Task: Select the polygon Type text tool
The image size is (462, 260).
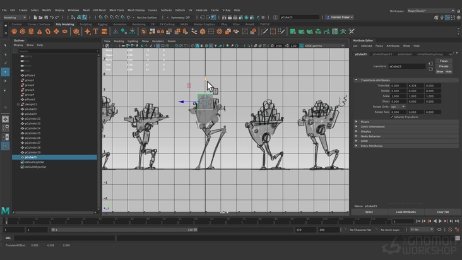Action: pos(96,32)
